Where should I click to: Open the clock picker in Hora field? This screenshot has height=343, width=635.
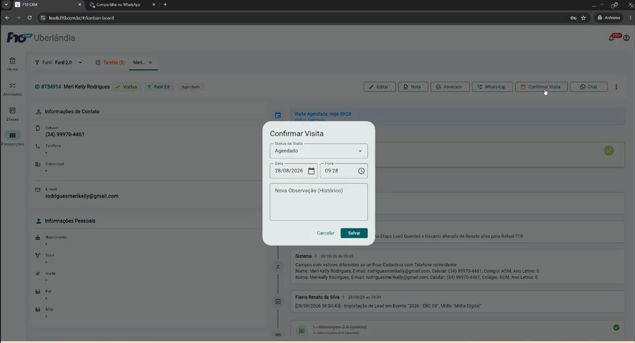point(361,171)
